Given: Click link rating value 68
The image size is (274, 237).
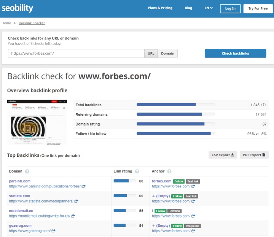Looking at the screenshot, I should coord(141,181).
